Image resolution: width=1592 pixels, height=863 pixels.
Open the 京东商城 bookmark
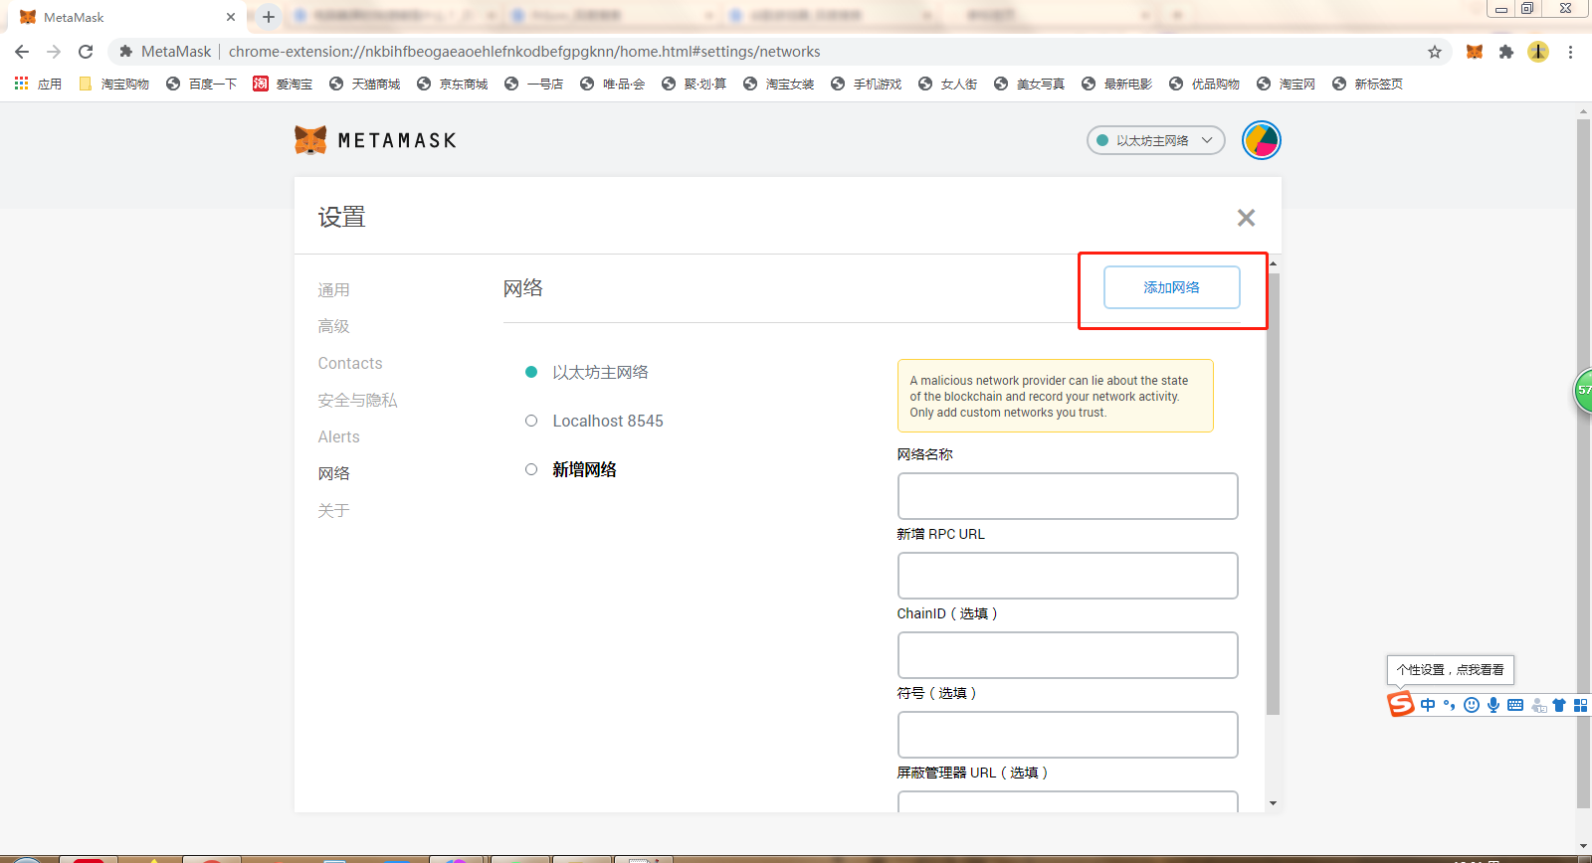(x=452, y=84)
